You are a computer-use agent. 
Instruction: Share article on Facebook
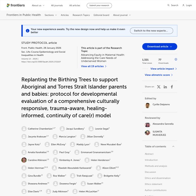pos(172,87)
